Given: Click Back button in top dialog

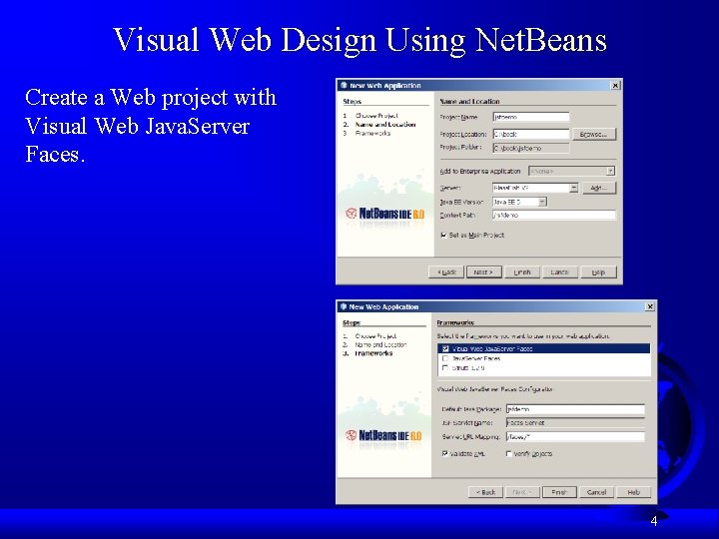Looking at the screenshot, I should (446, 271).
